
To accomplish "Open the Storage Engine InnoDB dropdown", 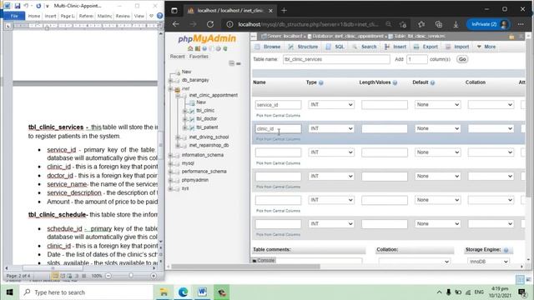I will click(488, 262).
